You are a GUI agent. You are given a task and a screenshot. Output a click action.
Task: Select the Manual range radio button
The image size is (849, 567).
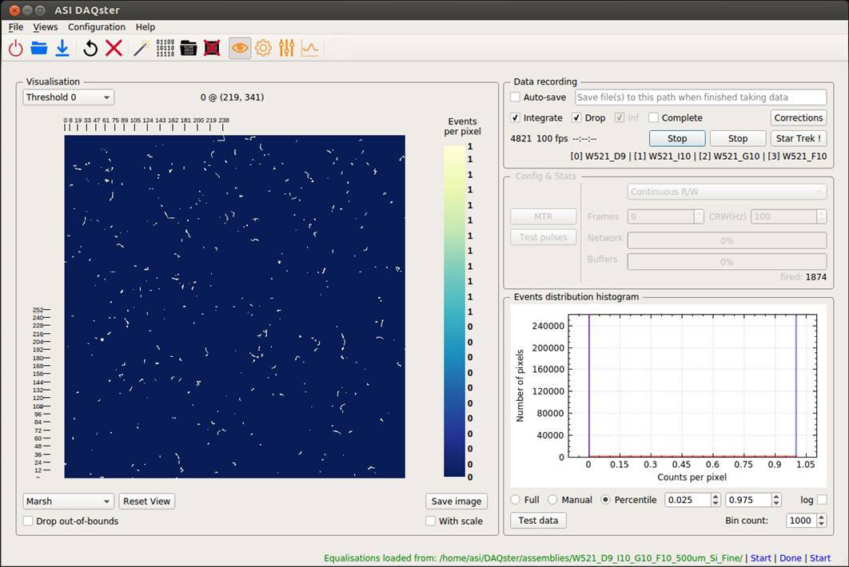tap(553, 500)
